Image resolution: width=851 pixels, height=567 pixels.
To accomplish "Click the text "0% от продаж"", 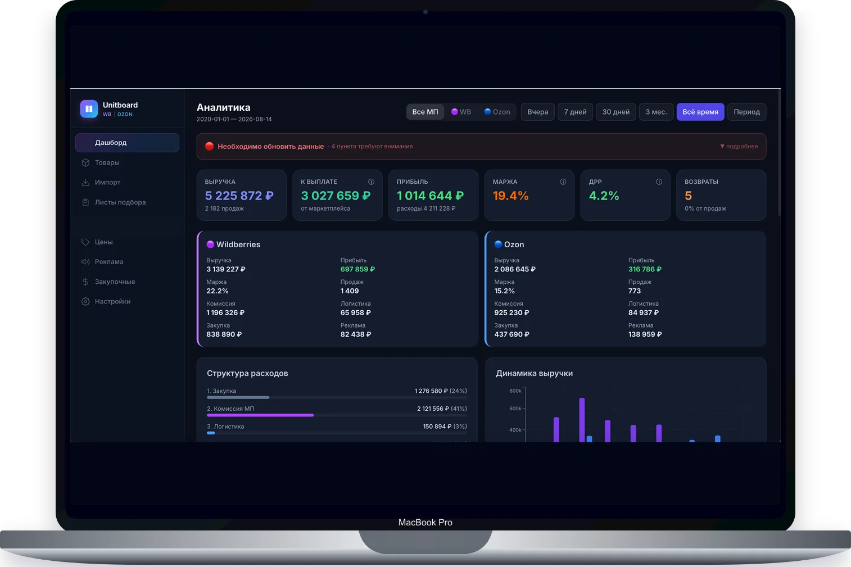I will (705, 208).
